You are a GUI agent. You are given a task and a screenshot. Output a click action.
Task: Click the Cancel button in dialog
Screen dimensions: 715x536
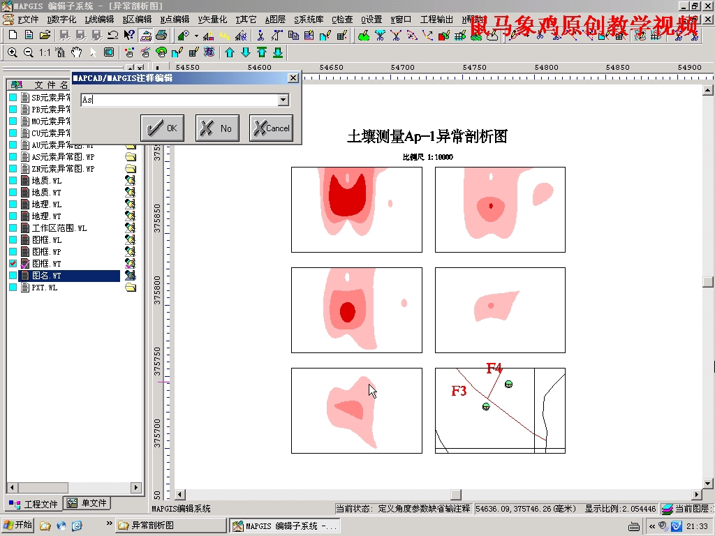tap(271, 128)
